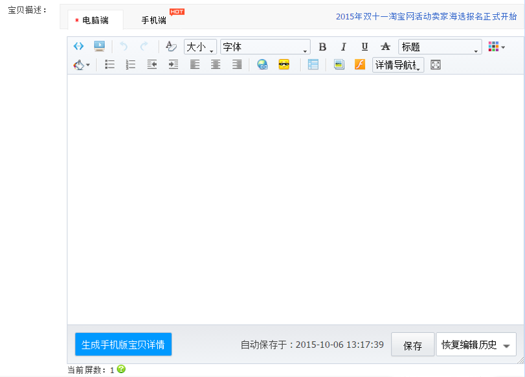The image size is (525, 377).
Task: Insert a table
Action: tap(313, 64)
